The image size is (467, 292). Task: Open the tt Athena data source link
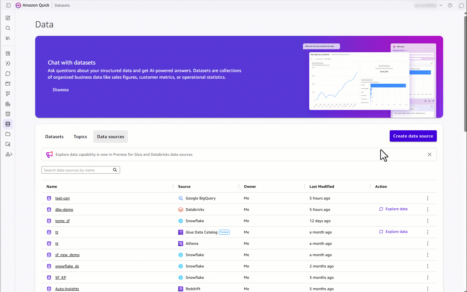coord(57,244)
